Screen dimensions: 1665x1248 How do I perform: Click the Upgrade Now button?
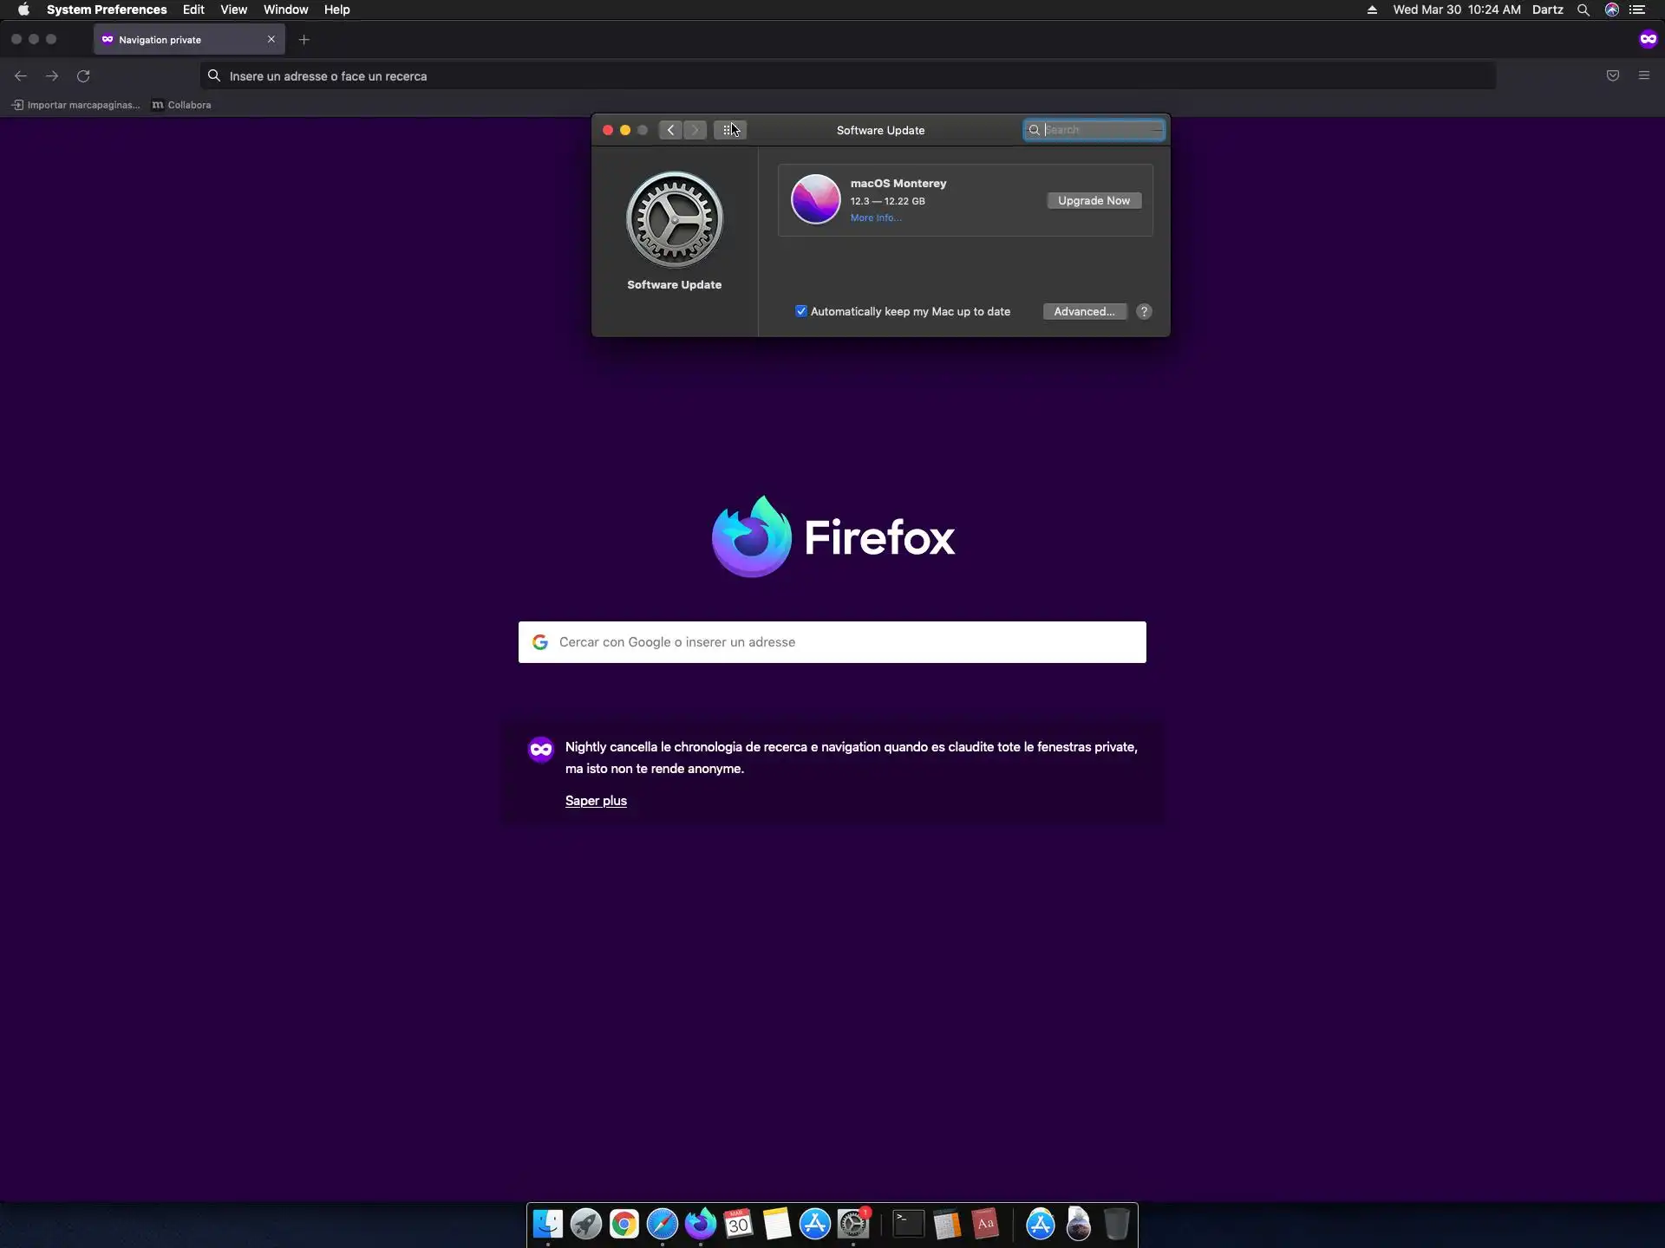1094,200
